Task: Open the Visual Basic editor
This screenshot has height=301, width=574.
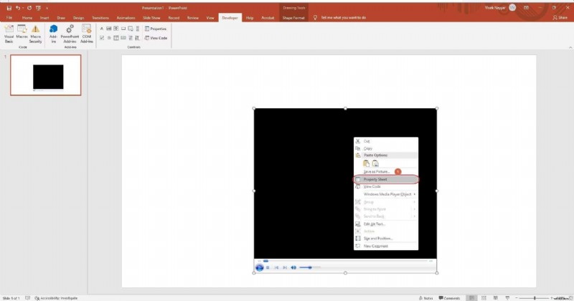Action: point(9,34)
